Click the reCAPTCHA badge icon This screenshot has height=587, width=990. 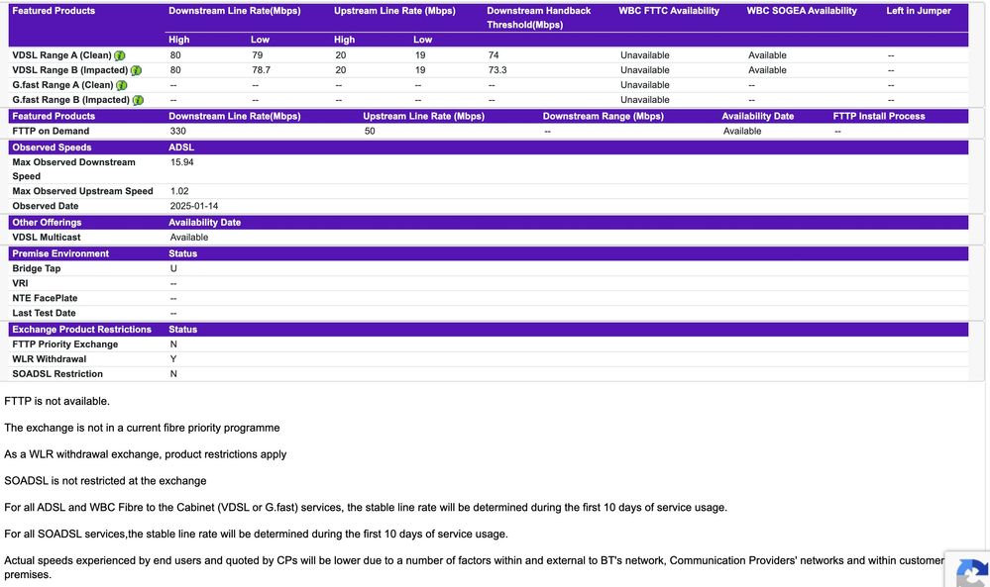[x=971, y=572]
